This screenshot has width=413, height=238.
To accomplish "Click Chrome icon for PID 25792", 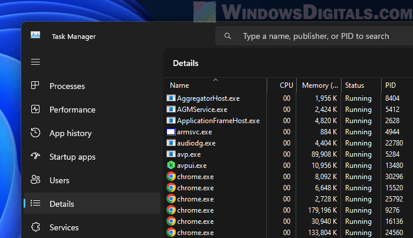I will pos(171,199).
